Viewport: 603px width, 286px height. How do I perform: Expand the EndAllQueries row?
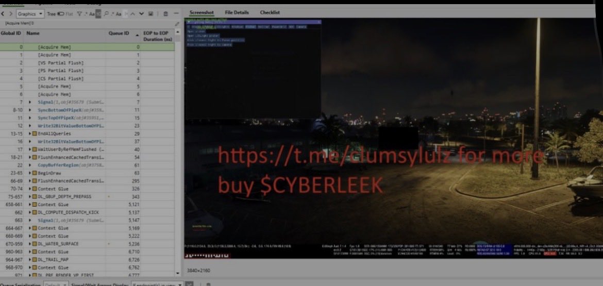30,134
